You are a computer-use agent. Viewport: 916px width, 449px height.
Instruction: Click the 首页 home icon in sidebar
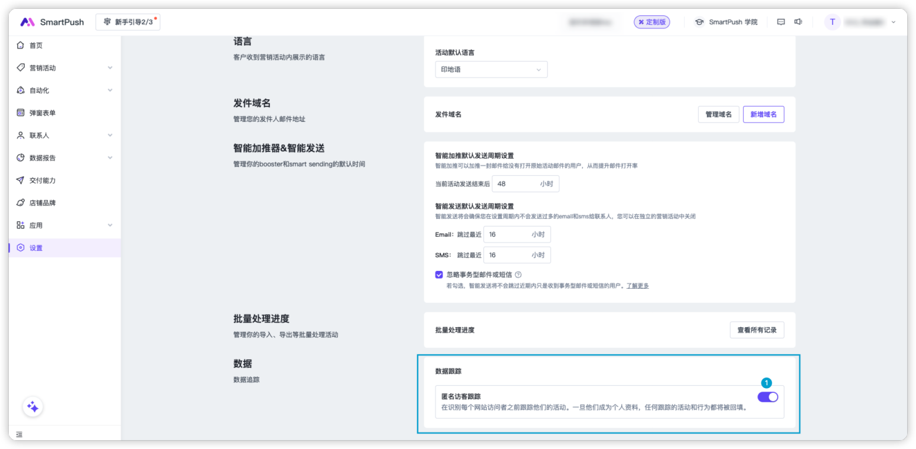coord(21,46)
